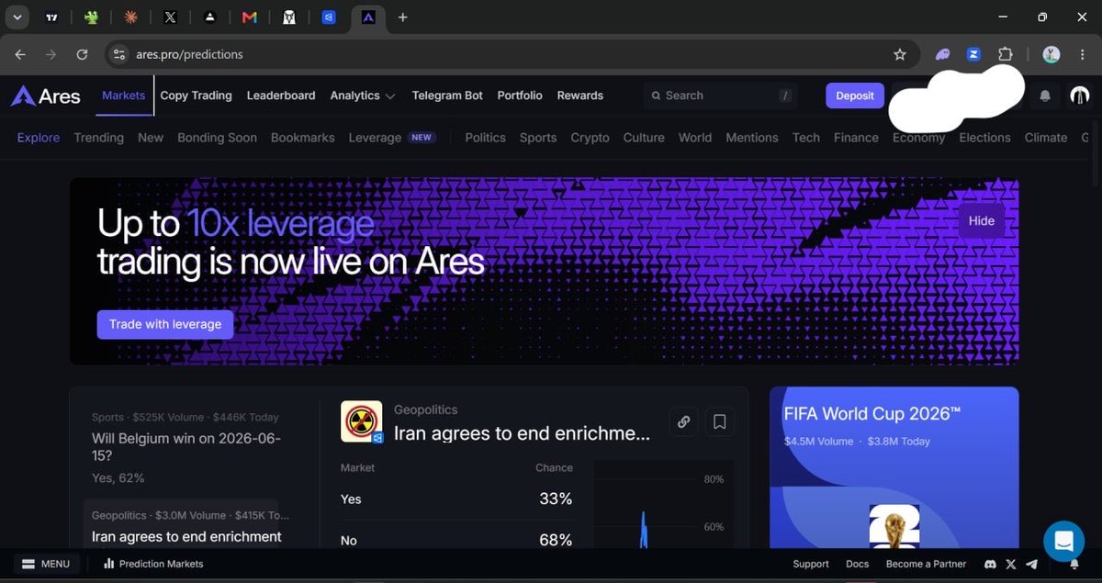Screen dimensions: 1102x583
Task: Open the Docs link in footer
Action: [858, 565]
